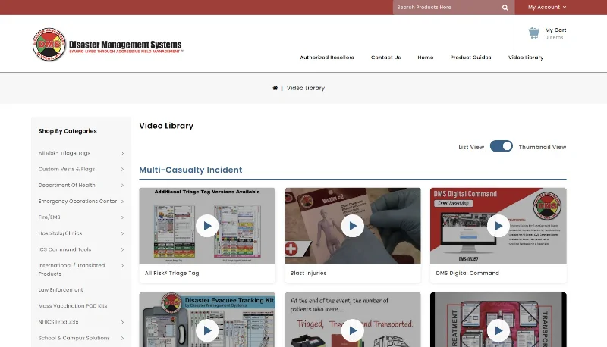Click the Hospitals/Clinics category link
Screen dimensions: 607x347
60,233
